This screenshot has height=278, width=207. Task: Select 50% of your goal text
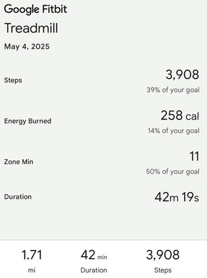pos(172,171)
